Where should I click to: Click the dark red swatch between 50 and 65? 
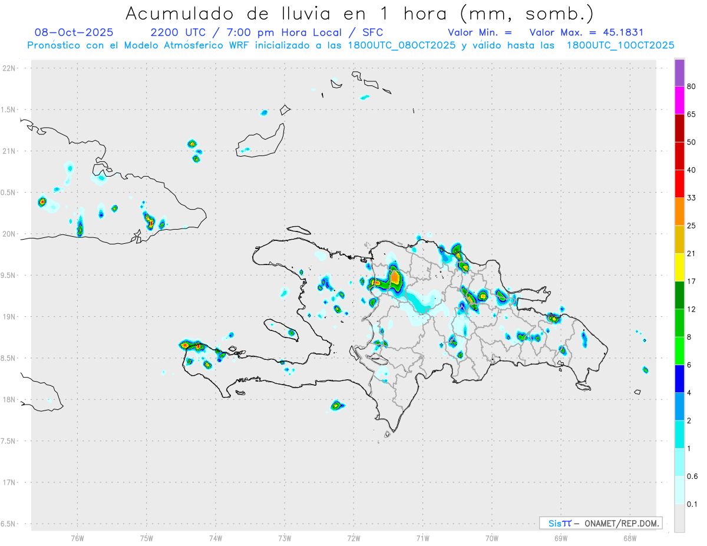click(679, 128)
